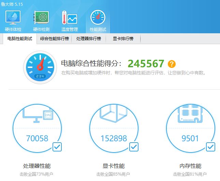Switch to the 显卡排行榜 tab
220x181 pixels.
tap(123, 39)
